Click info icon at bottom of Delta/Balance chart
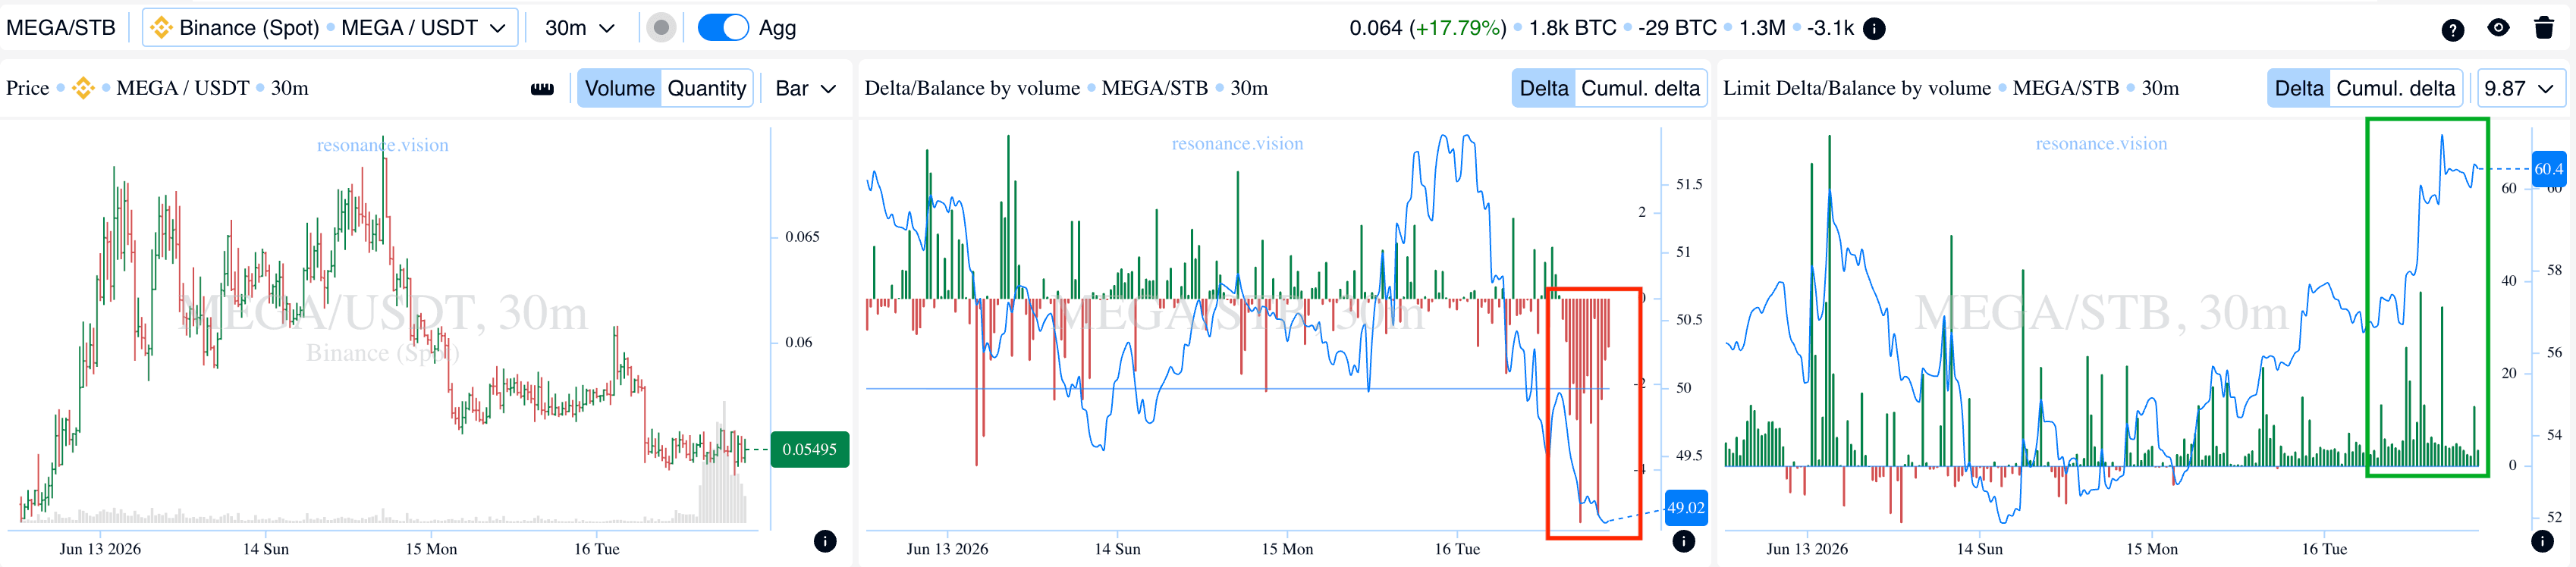This screenshot has width=2576, height=567. [x=1684, y=541]
